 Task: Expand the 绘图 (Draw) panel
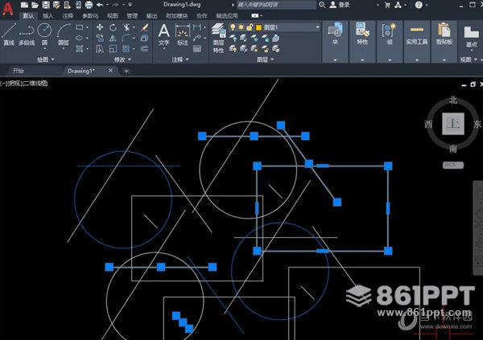click(x=46, y=59)
